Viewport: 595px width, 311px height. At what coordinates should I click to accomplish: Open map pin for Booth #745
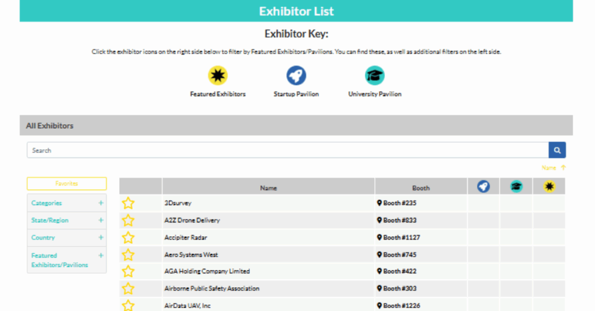tap(379, 255)
